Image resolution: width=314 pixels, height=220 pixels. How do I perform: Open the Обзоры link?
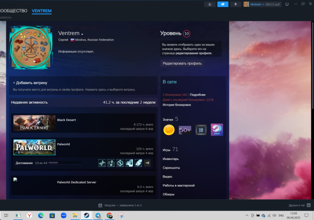(169, 194)
